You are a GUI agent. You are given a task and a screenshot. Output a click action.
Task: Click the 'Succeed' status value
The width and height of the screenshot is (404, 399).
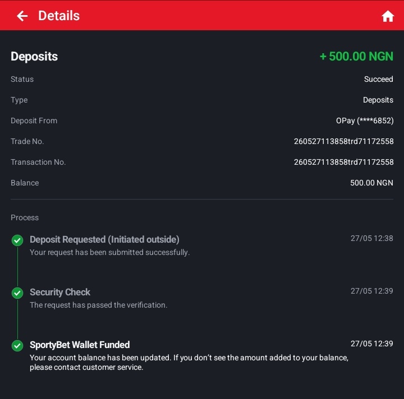[x=379, y=79]
